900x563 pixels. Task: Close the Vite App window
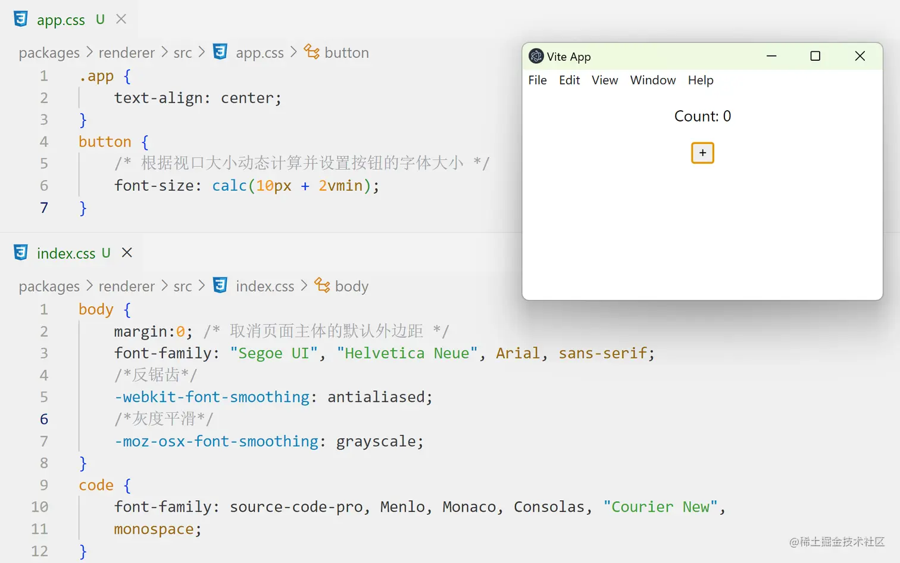click(x=860, y=56)
